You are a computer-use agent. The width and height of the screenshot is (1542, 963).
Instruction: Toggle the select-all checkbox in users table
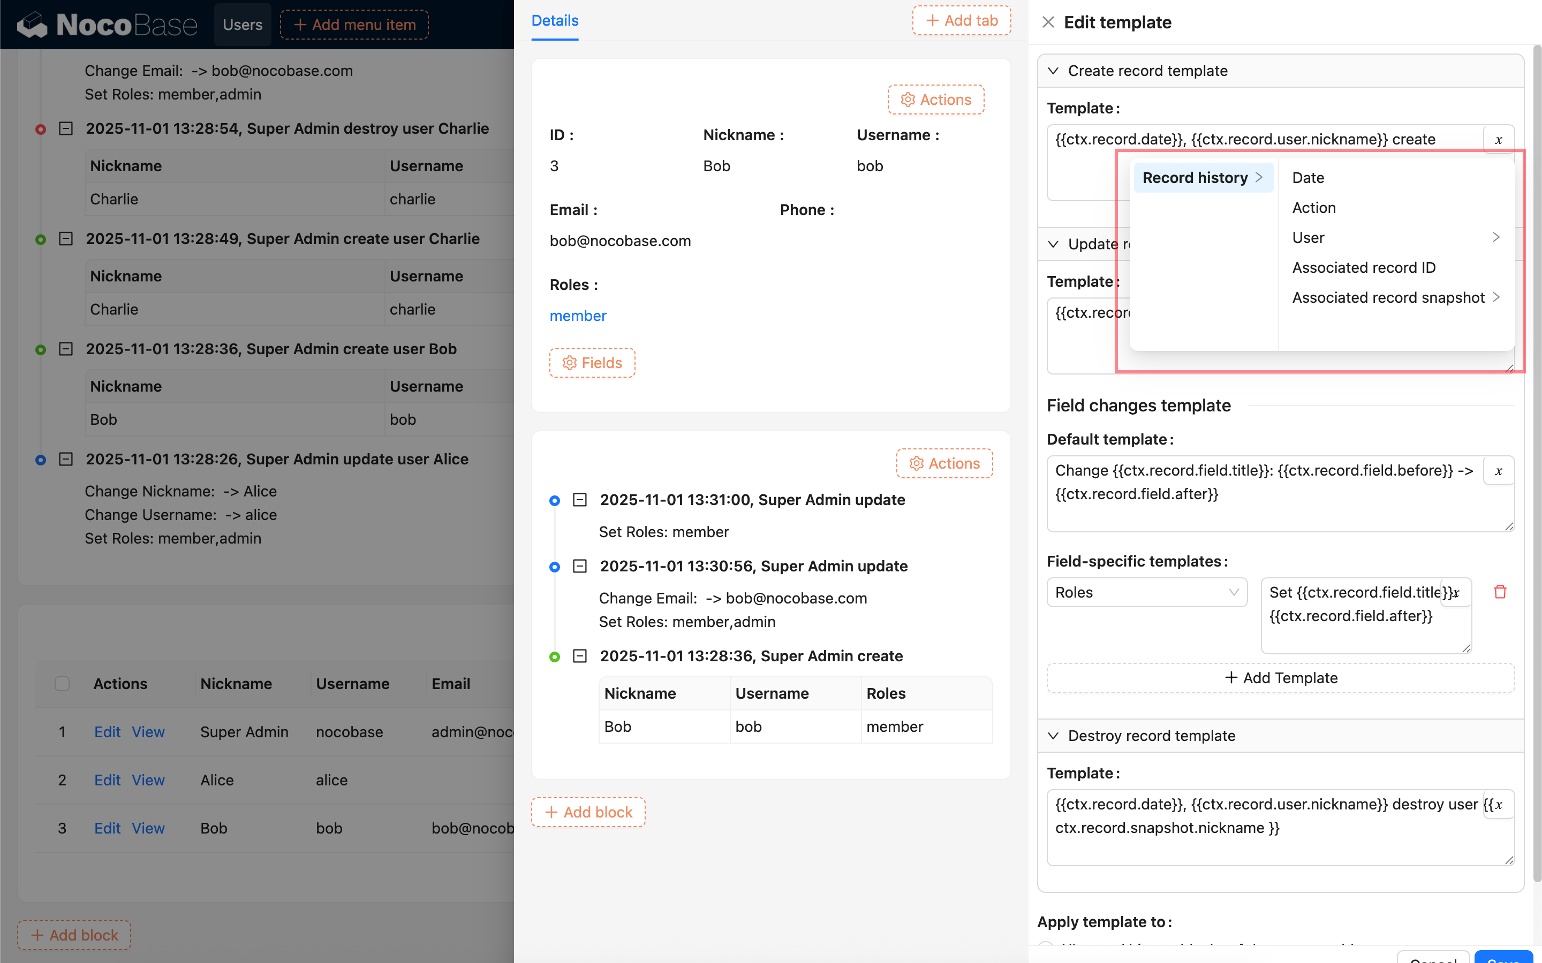click(x=62, y=683)
